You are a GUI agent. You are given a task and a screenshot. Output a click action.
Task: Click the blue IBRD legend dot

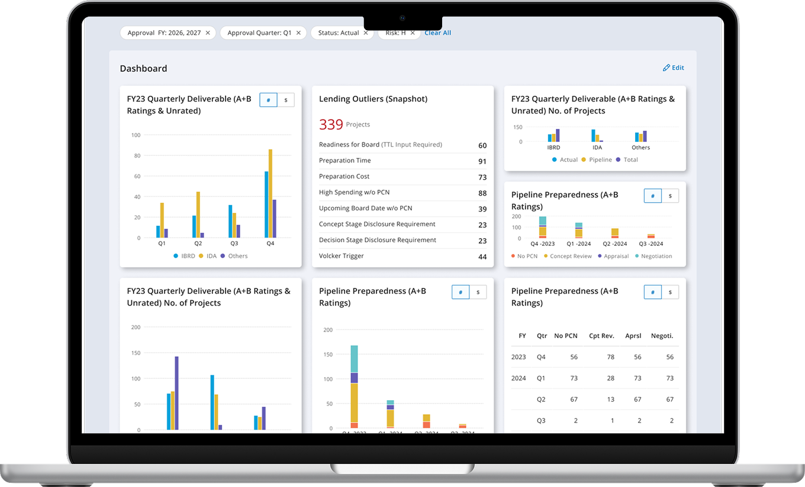(176, 256)
